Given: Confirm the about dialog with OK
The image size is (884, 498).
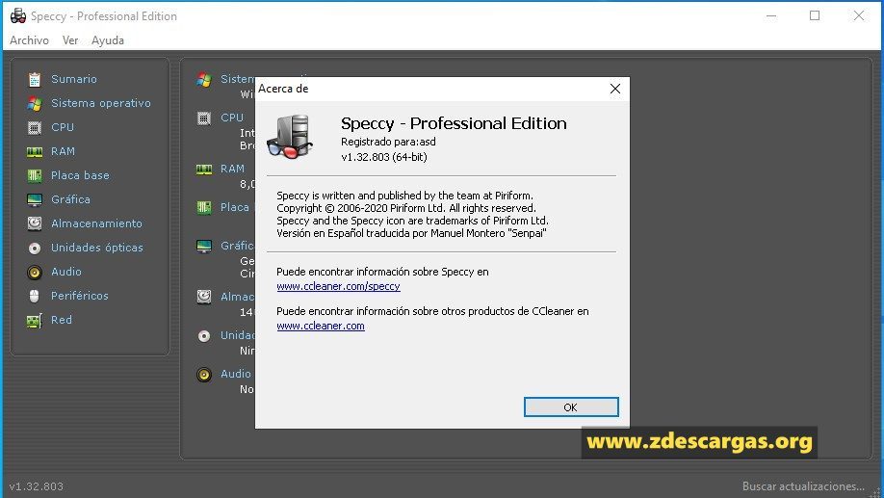Looking at the screenshot, I should [571, 407].
